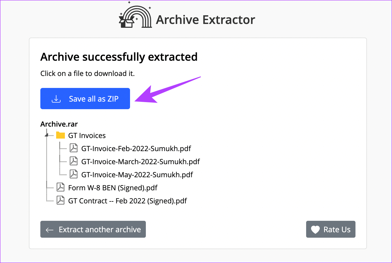This screenshot has width=392, height=263.
Task: Click PDF icon beside GT Contract file
Action: pos(61,201)
